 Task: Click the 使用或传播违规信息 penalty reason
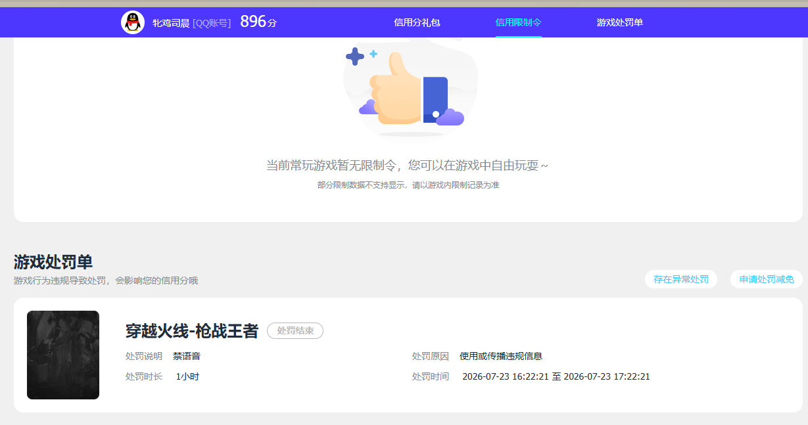(x=501, y=356)
